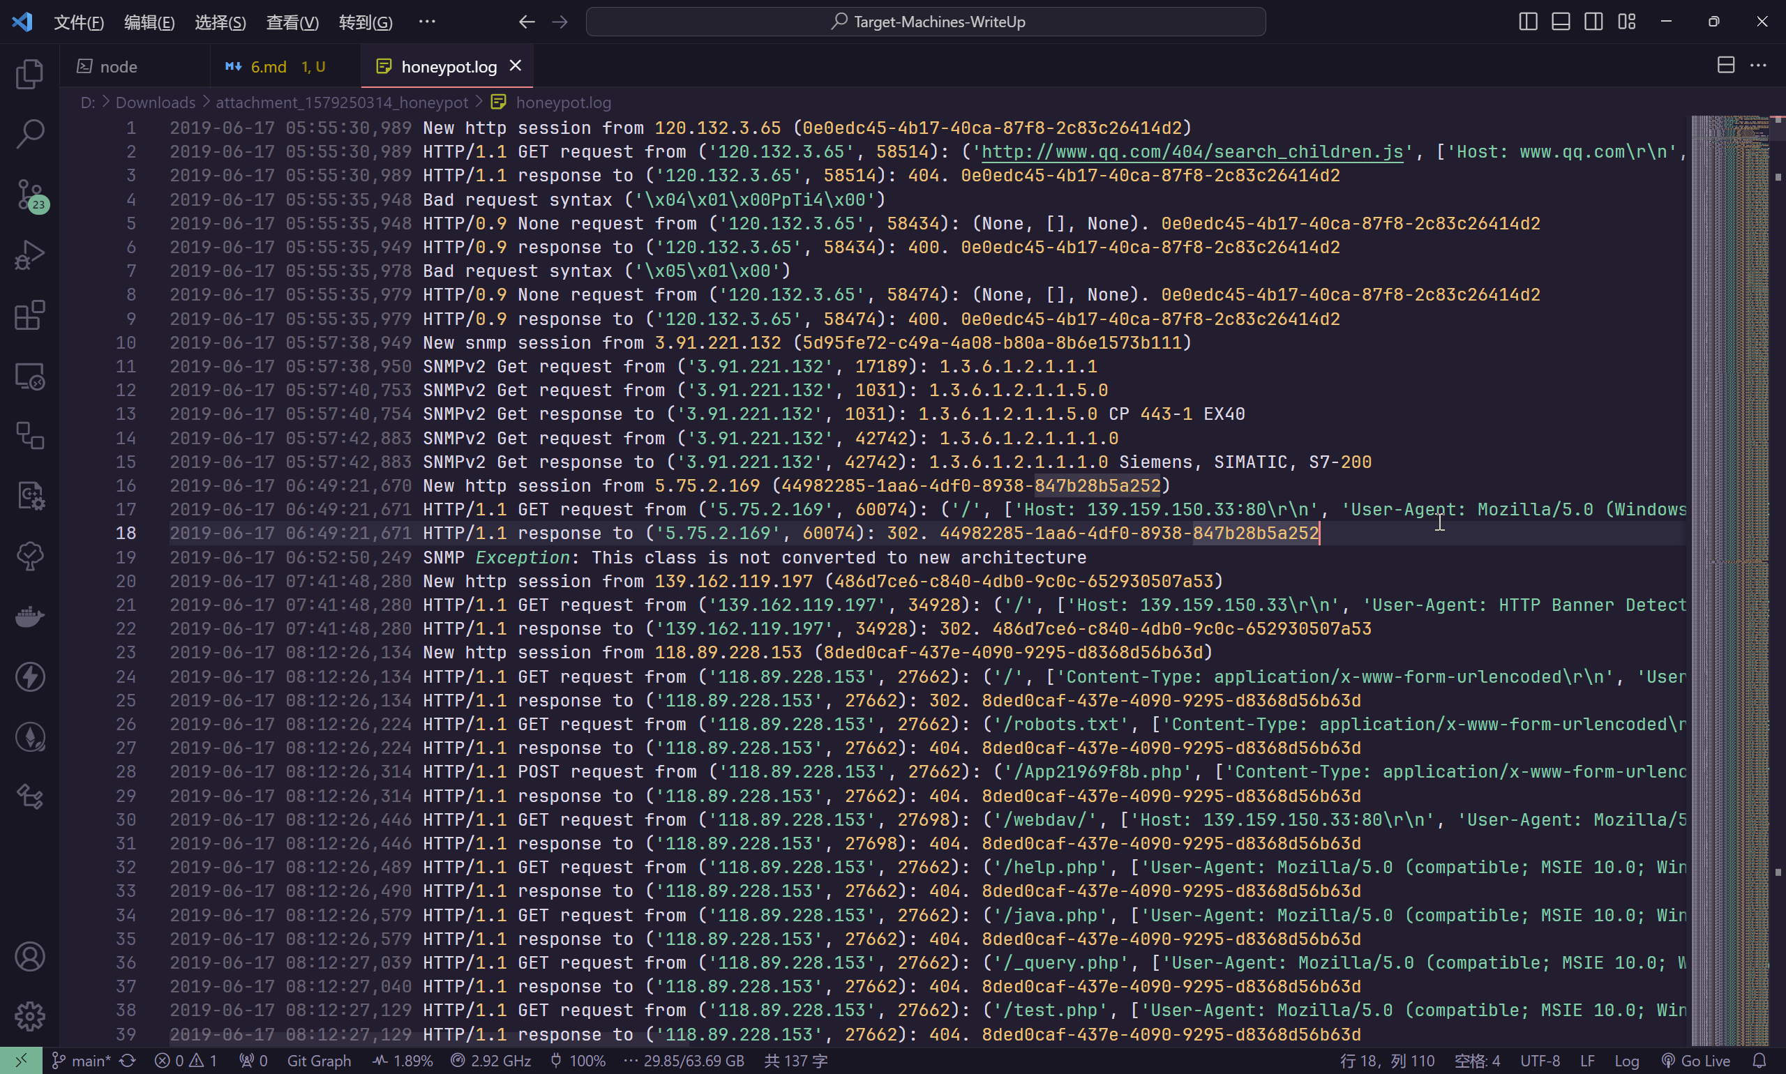Viewport: 1786px width, 1074px height.
Task: Open the Extensions view
Action: [30, 315]
